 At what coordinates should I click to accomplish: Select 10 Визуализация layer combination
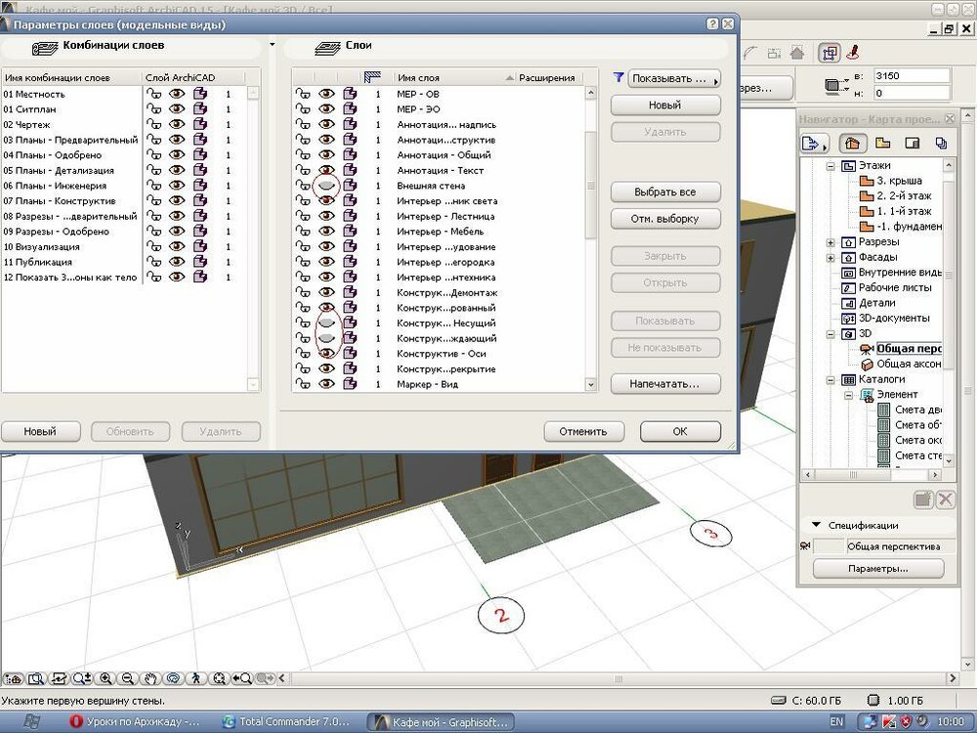point(41,247)
